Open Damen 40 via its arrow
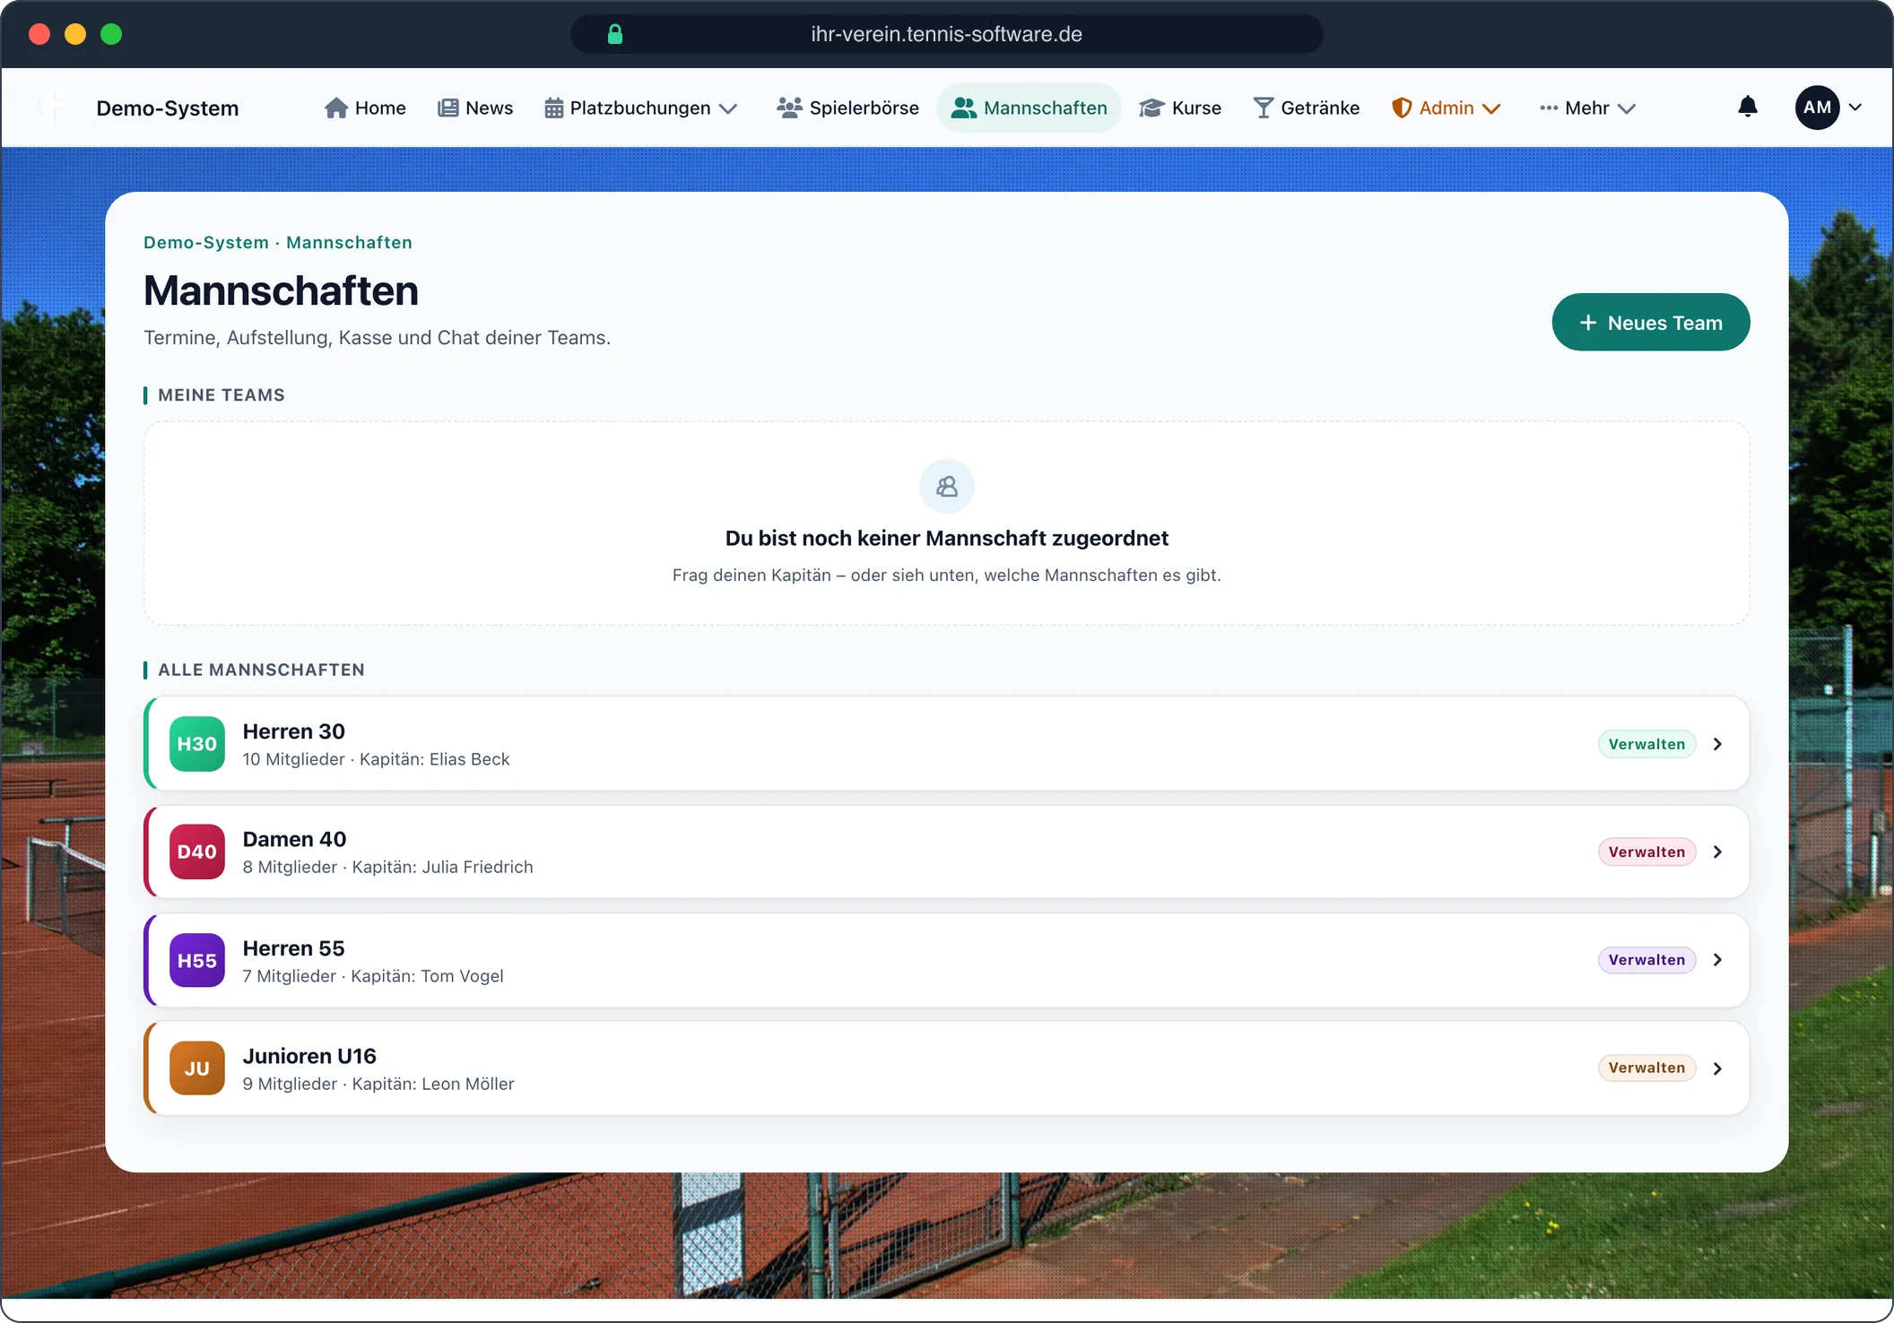This screenshot has width=1894, height=1323. point(1717,852)
